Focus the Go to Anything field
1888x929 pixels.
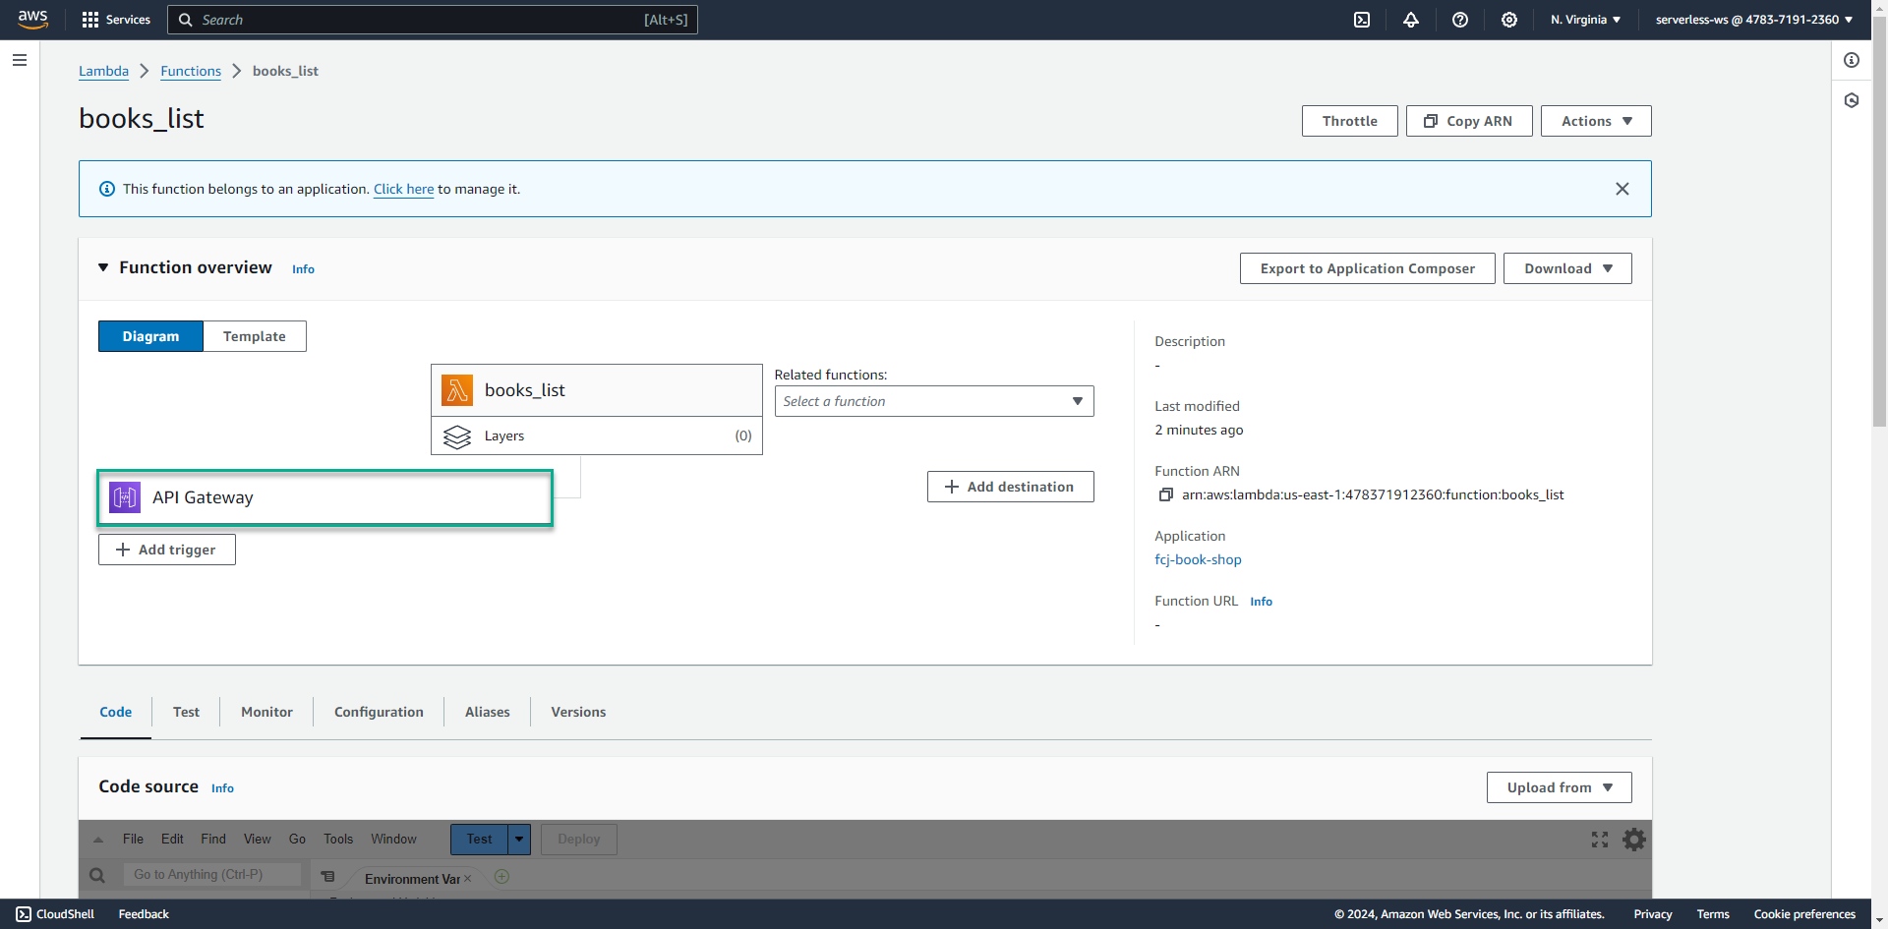tap(211, 875)
